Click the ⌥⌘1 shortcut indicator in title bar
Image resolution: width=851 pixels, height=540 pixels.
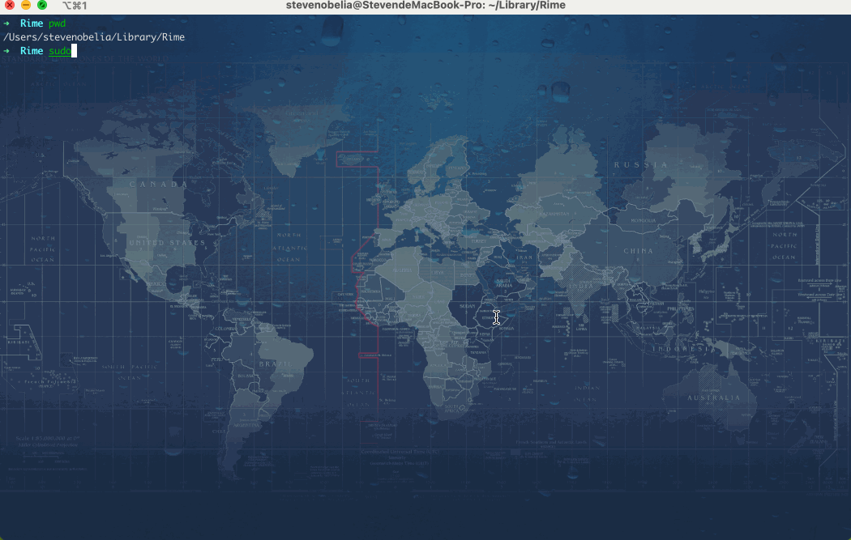click(x=75, y=6)
